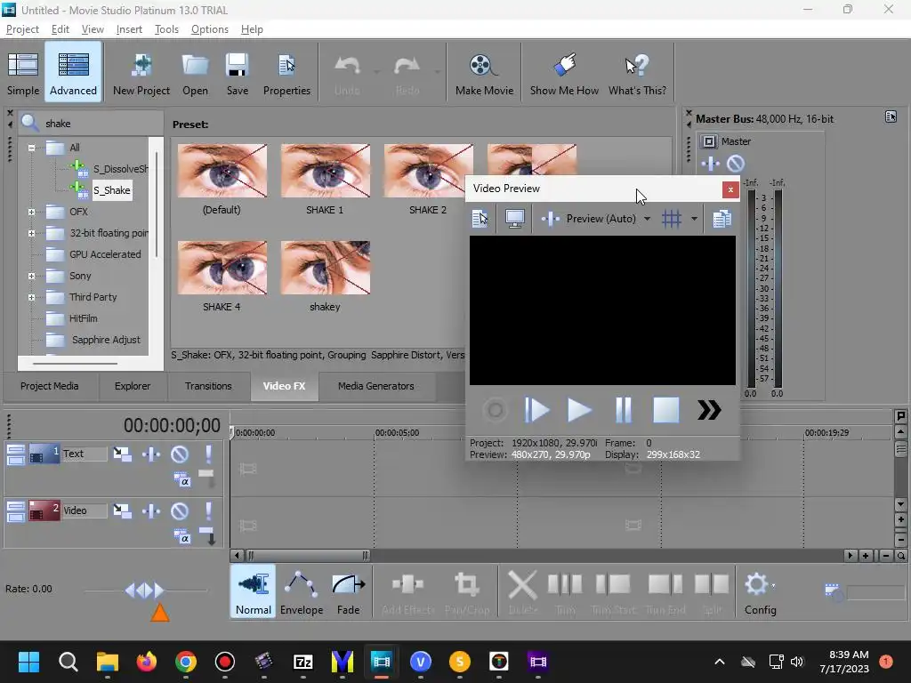The width and height of the screenshot is (911, 683).
Task: Toggle track motion on Text track
Action: coord(122,454)
